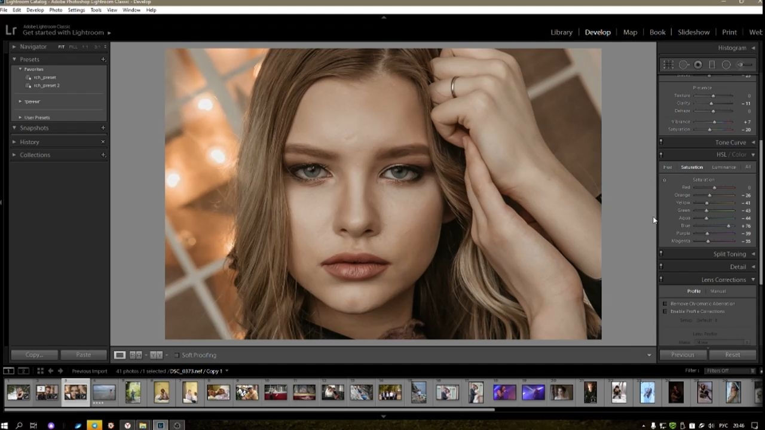Go forward with the filmstrip right arrow
The image size is (765, 430).
click(60, 371)
